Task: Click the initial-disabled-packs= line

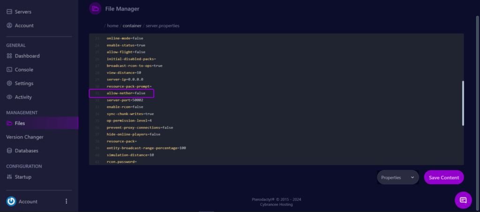Action: click(x=131, y=58)
